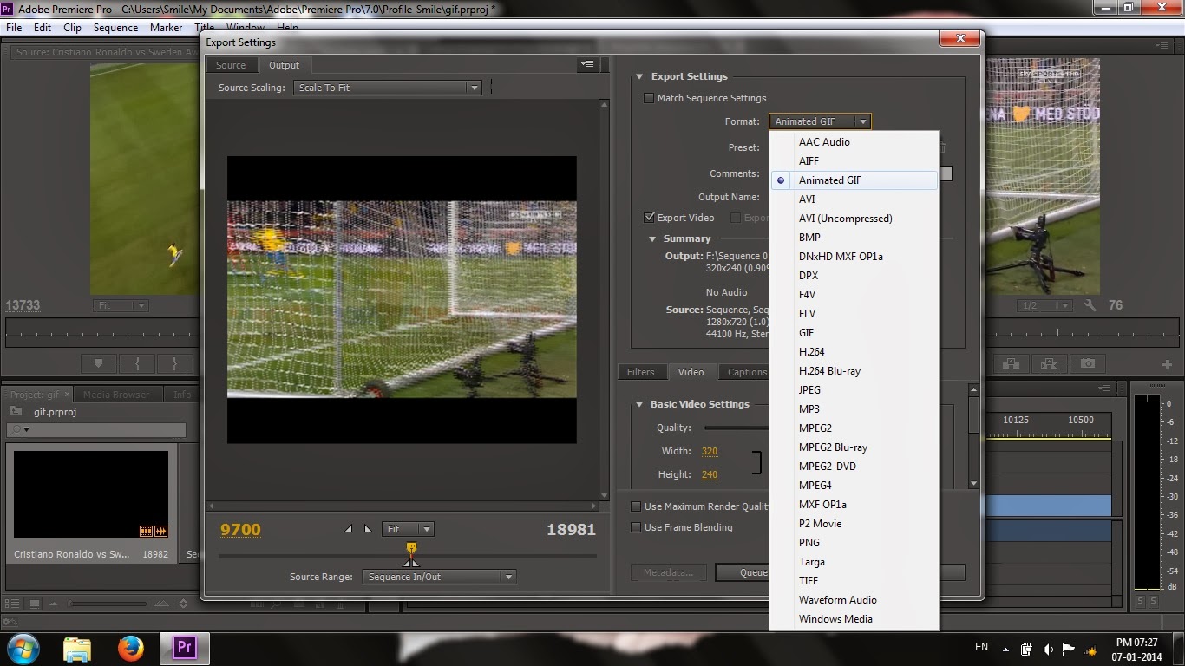
Task: Click the Mark Out bracket icon
Action: (x=175, y=363)
